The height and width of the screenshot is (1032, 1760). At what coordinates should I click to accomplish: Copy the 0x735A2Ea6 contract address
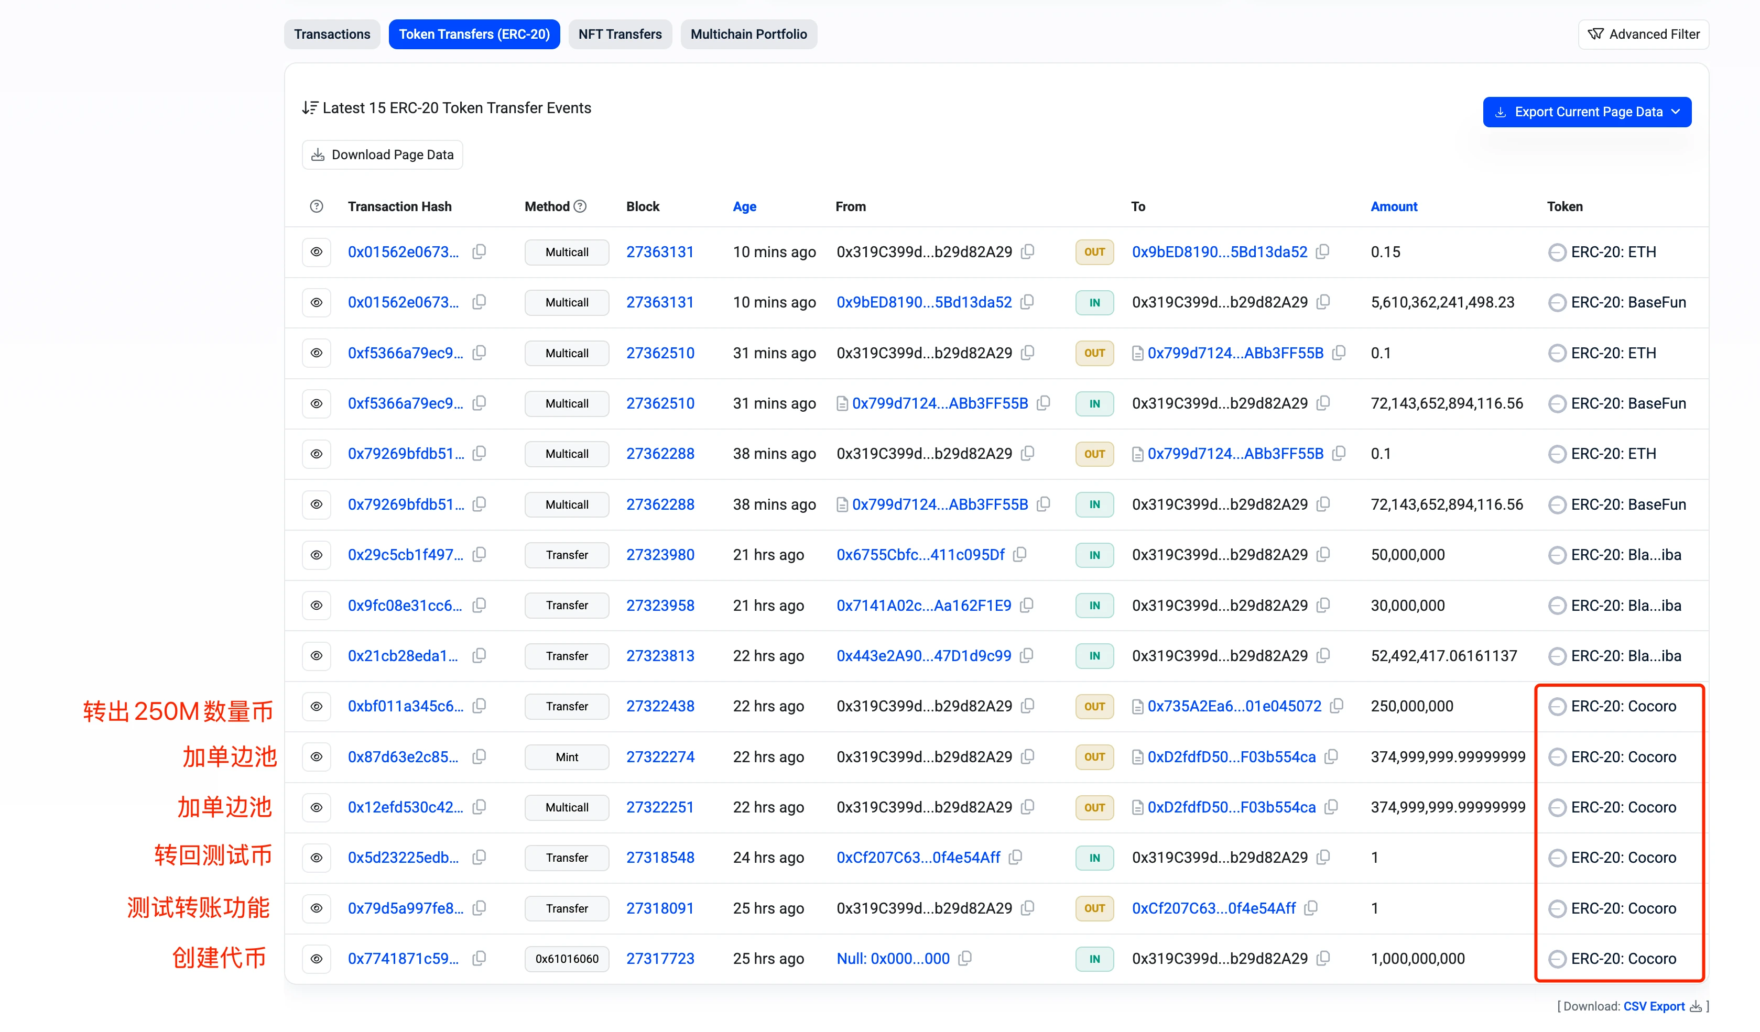pos(1337,706)
